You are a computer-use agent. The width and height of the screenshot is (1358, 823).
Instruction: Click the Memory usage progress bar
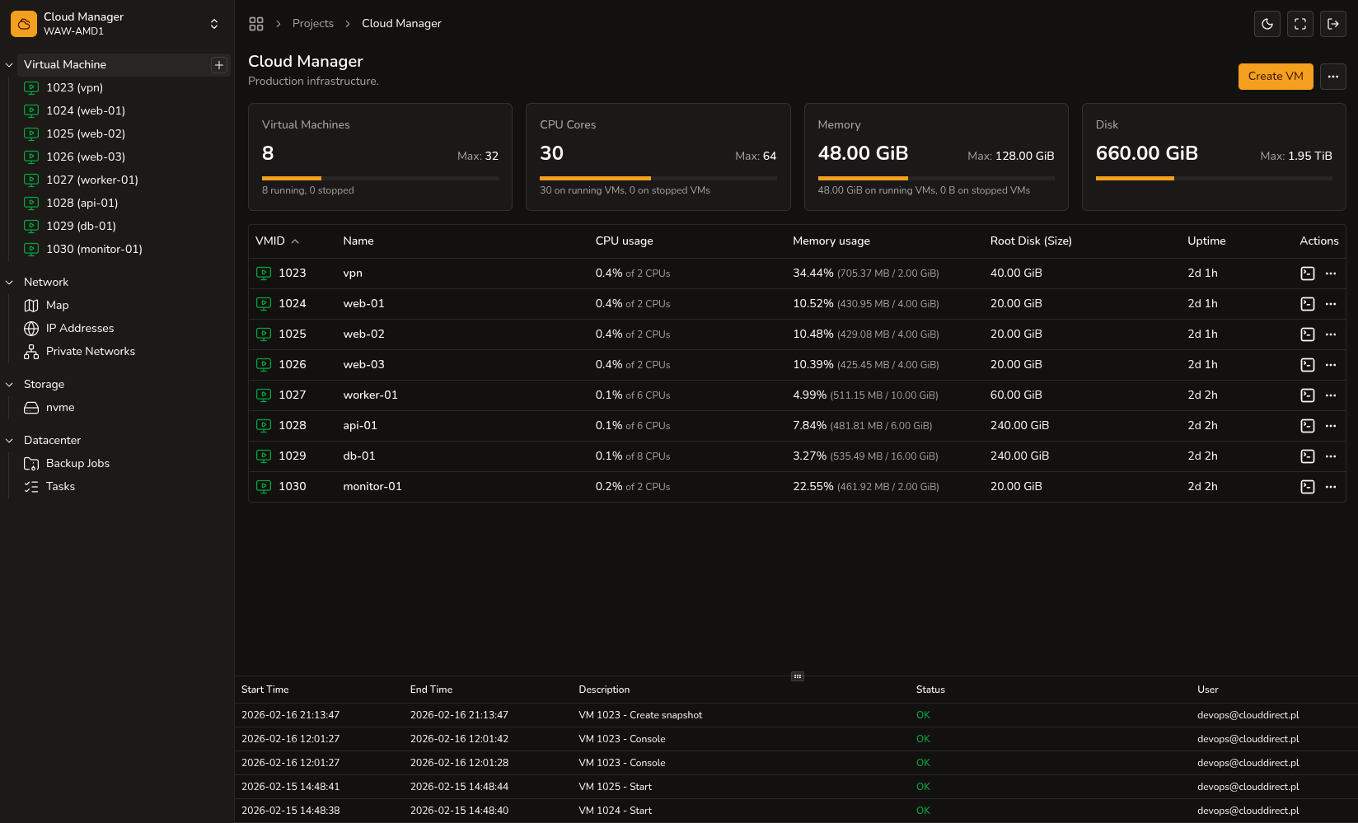pos(935,178)
